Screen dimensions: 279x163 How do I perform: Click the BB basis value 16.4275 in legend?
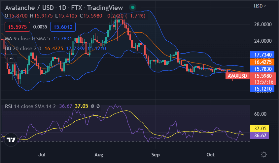pyautogui.click(x=54, y=49)
